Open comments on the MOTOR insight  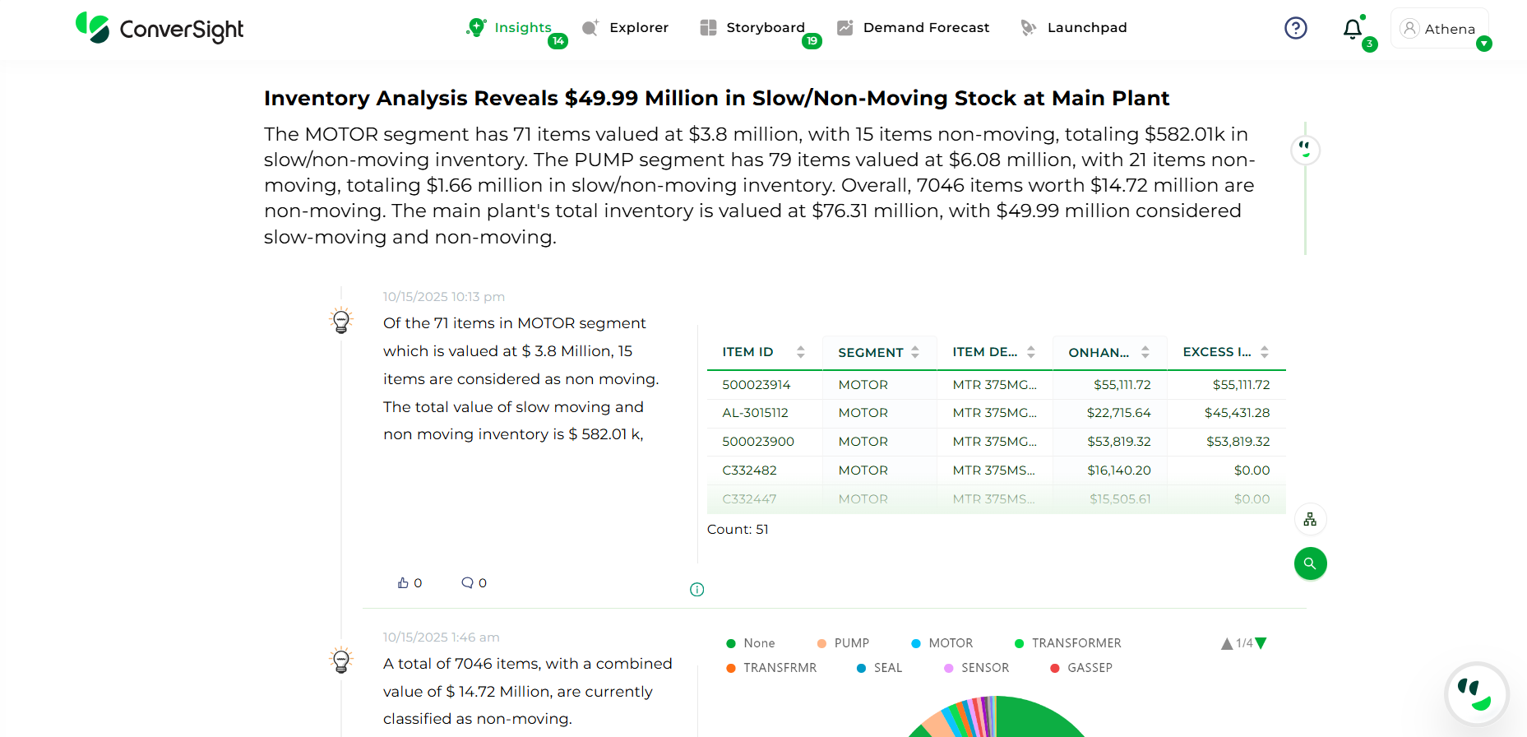coord(467,583)
